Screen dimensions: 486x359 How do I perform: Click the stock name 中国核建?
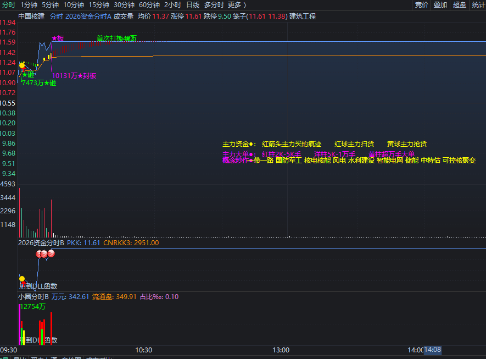pyautogui.click(x=31, y=16)
